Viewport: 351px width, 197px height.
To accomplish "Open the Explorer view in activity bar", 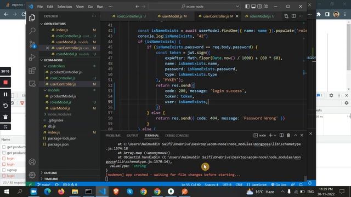I will pyautogui.click(x=32, y=18).
